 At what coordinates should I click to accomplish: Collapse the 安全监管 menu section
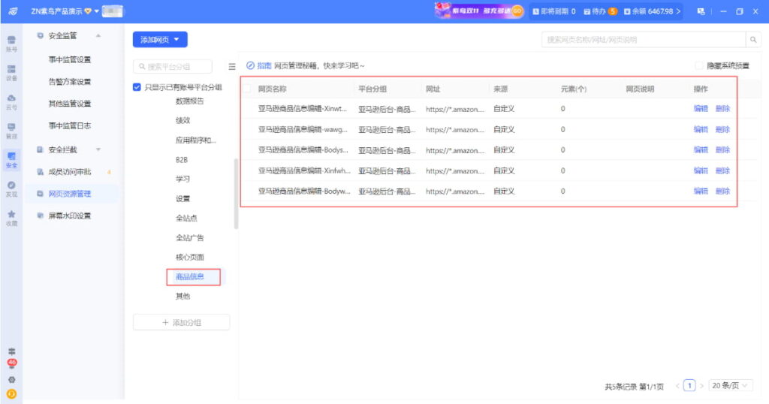click(x=98, y=35)
